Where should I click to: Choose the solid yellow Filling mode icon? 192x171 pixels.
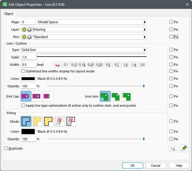[x=48, y=121]
